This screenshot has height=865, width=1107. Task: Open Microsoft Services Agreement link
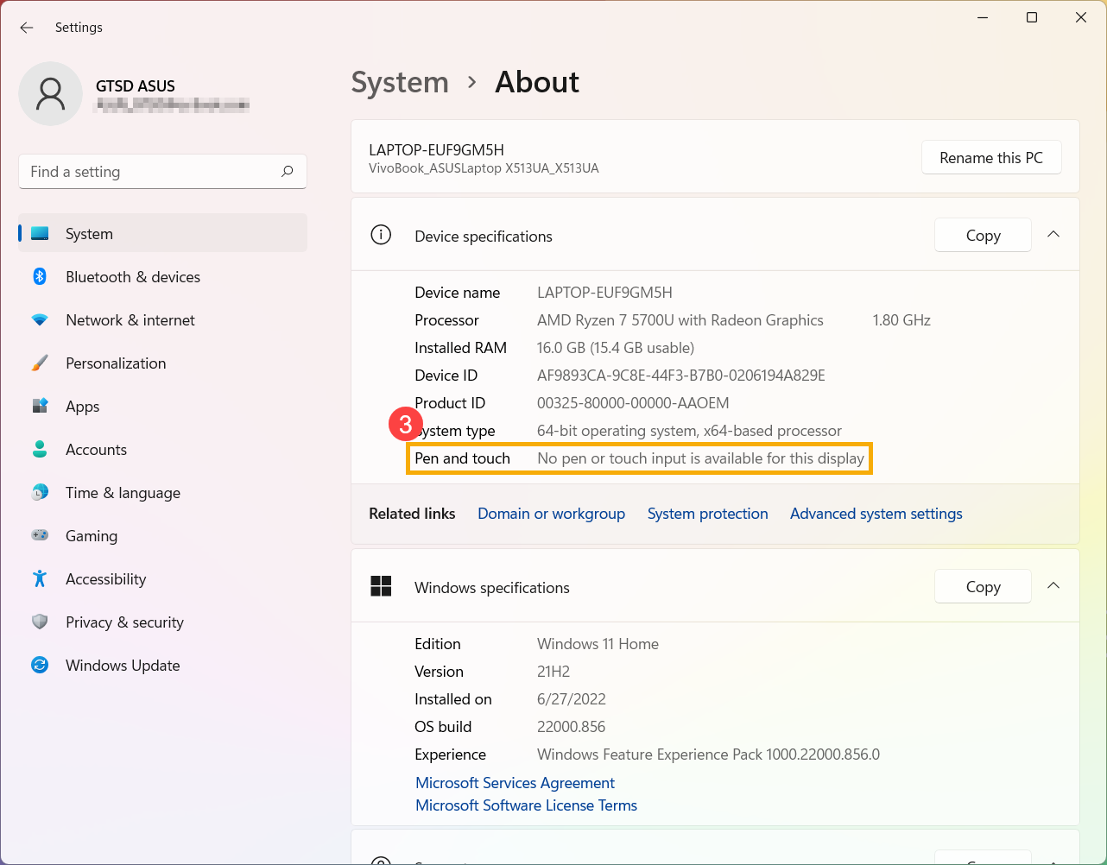tap(516, 783)
